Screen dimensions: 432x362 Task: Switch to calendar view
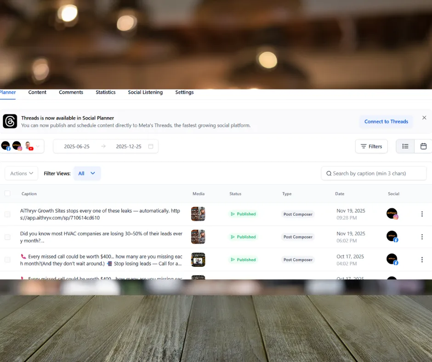[x=423, y=146]
